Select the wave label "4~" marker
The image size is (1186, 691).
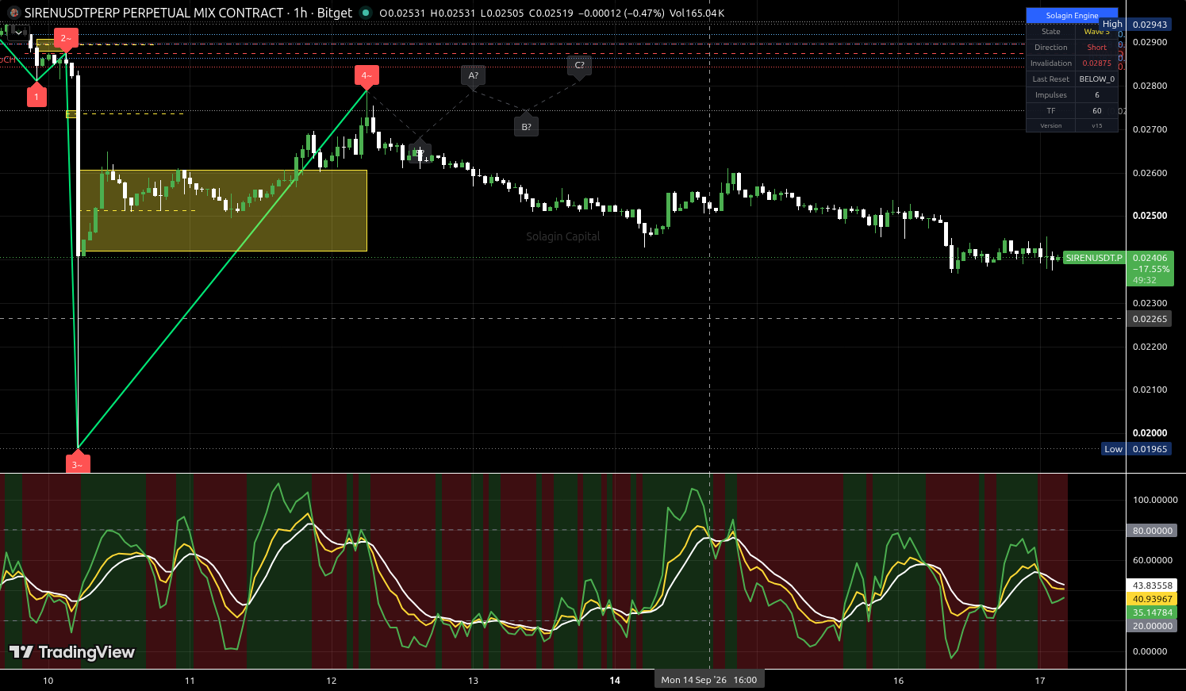point(367,75)
